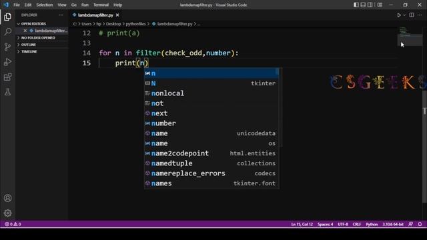This screenshot has height=240, width=427.
Task: Choose the 'name2codepoint' suggestion
Action: (x=211, y=153)
